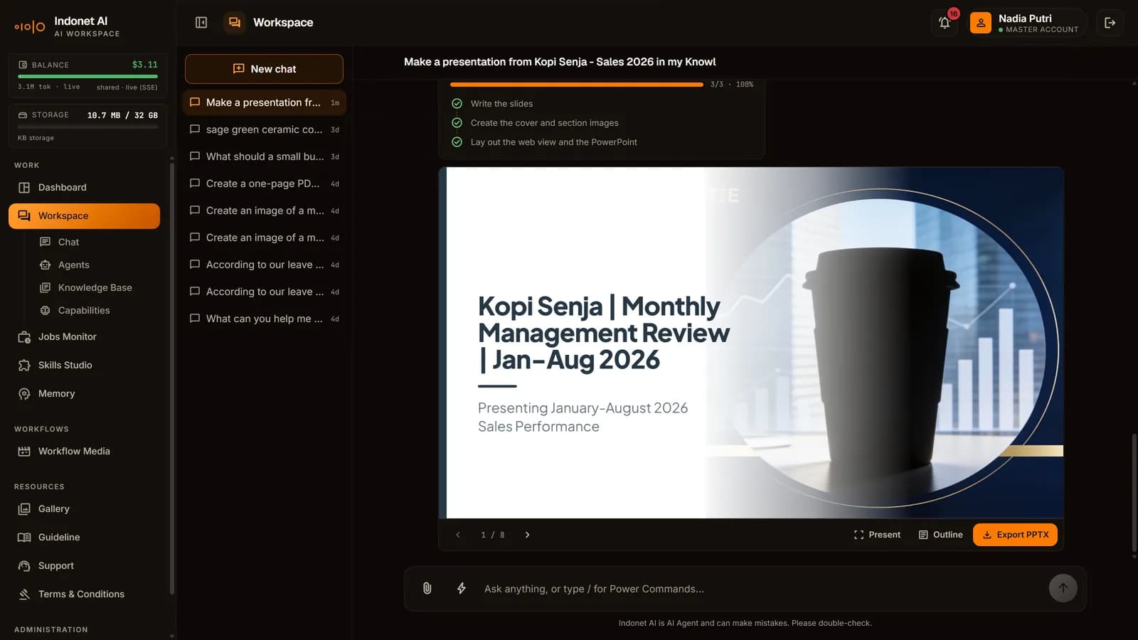Click the attach file paperclip icon

[427, 588]
